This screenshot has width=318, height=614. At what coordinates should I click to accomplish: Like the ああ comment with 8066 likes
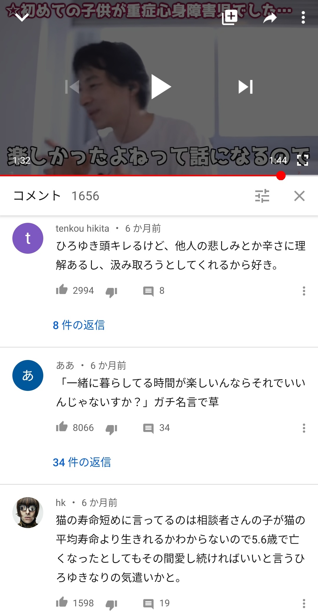[62, 427]
